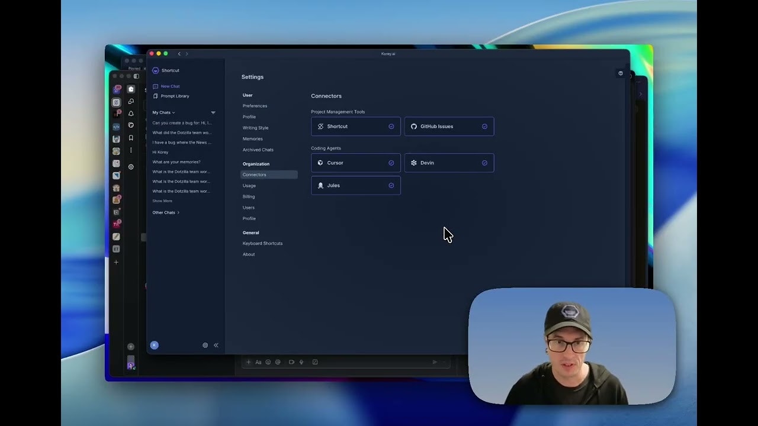The image size is (758, 426).
Task: Click Show More under chat list
Action: 162,201
